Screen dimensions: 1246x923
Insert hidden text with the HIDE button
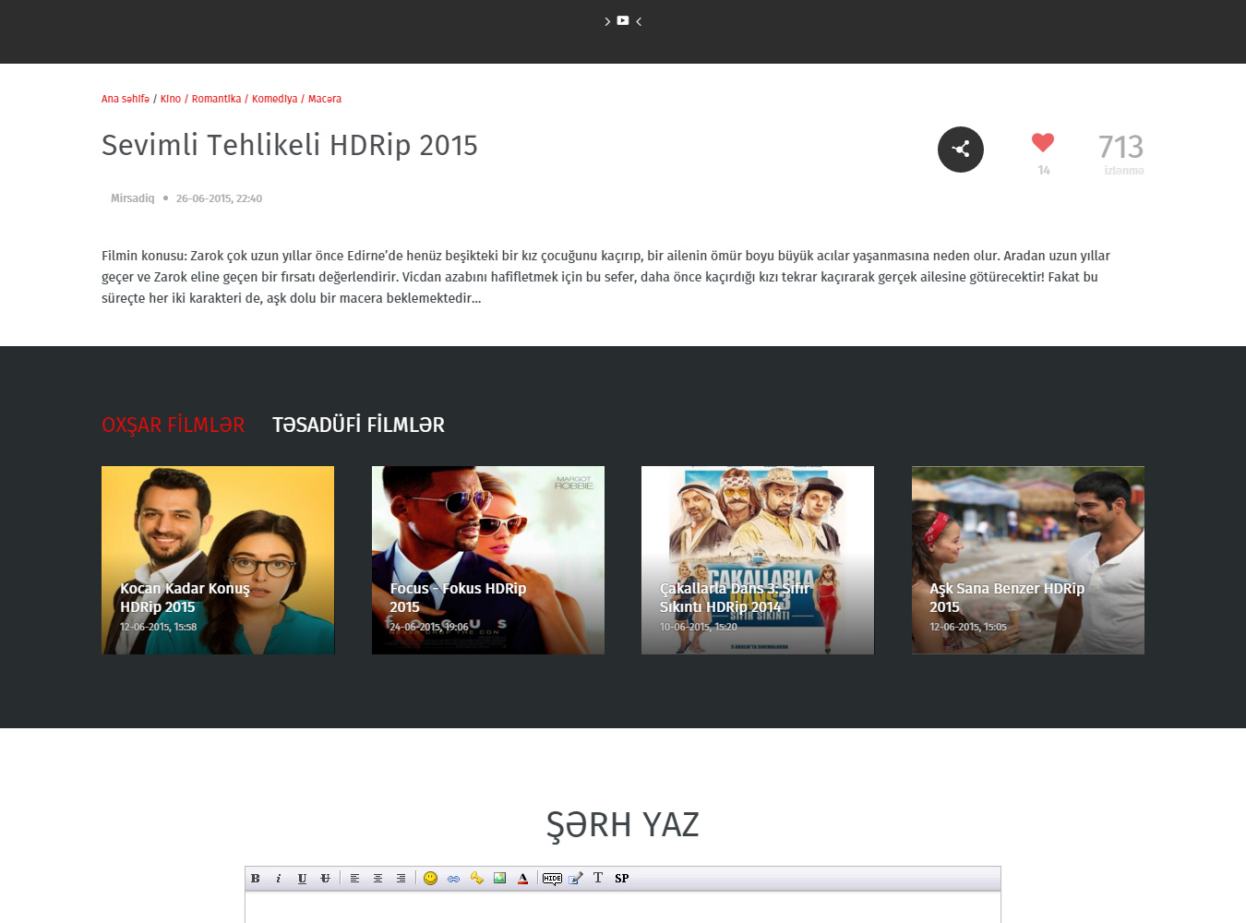552,879
